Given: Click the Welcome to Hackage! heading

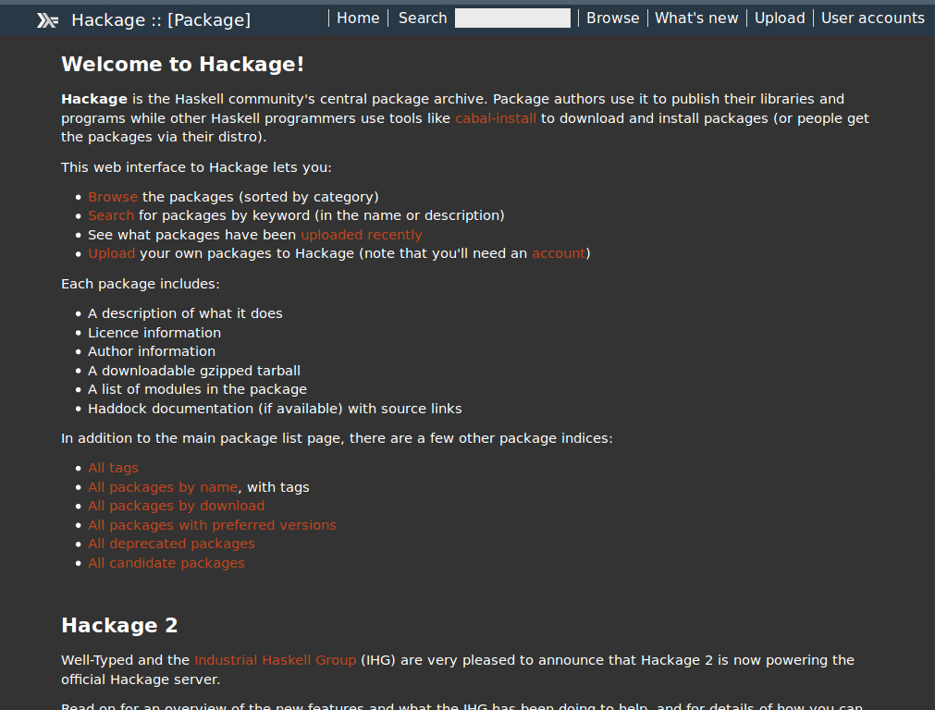Looking at the screenshot, I should (182, 64).
